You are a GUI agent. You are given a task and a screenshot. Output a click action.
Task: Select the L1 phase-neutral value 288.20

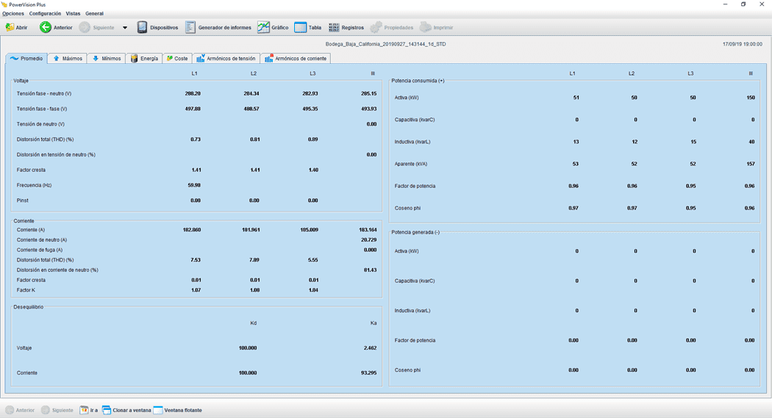[193, 93]
